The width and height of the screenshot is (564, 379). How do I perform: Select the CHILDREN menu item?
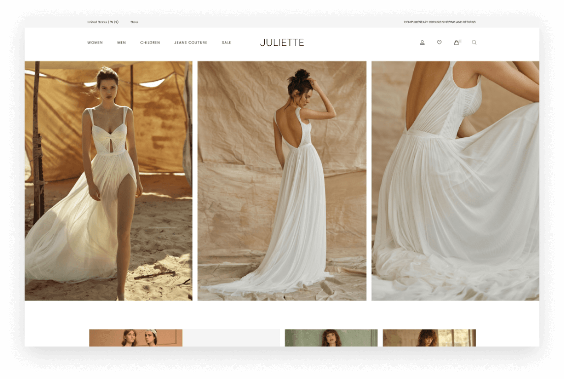pyautogui.click(x=150, y=43)
